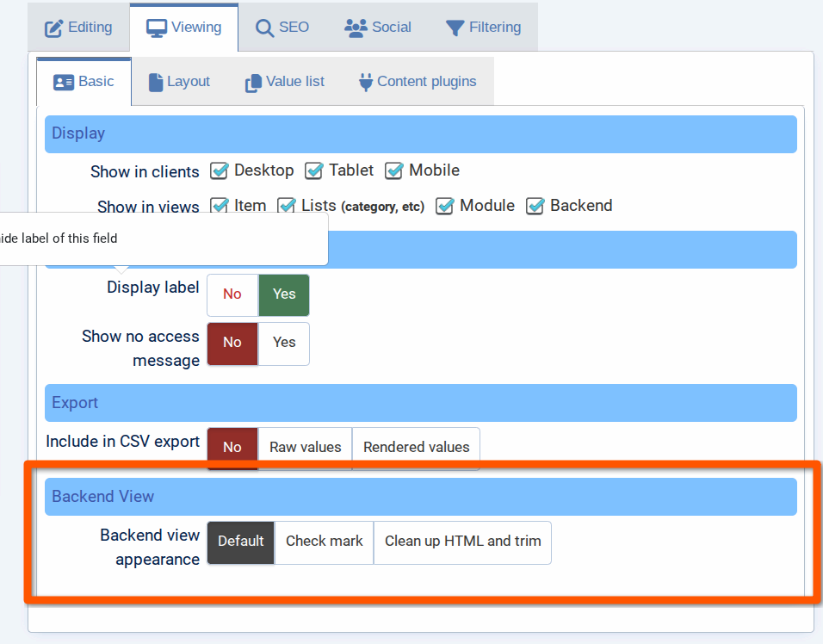Click the file icon on Layout tab
823x644 pixels.
click(155, 82)
